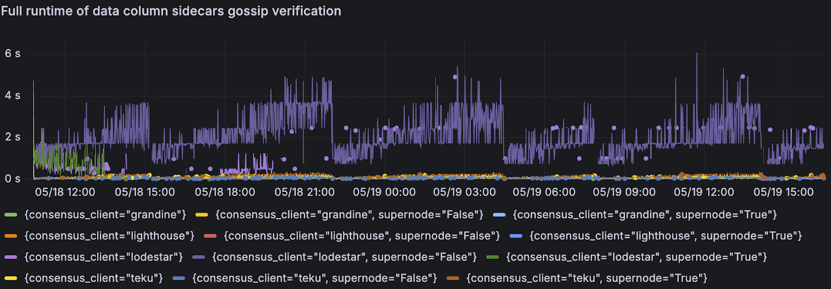The image size is (831, 289).
Task: Isolate the lodestar supernode="False" series label
Action: click(x=344, y=257)
